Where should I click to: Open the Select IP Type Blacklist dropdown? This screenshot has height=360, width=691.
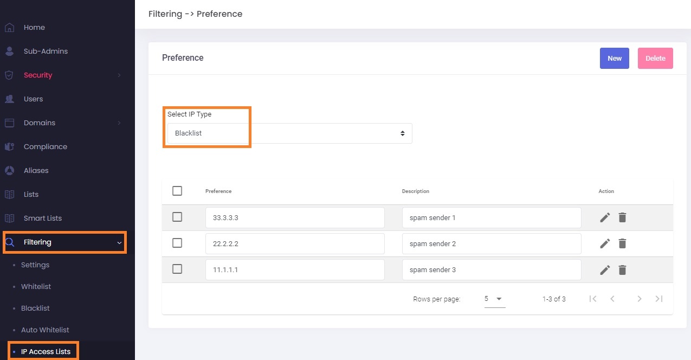289,133
